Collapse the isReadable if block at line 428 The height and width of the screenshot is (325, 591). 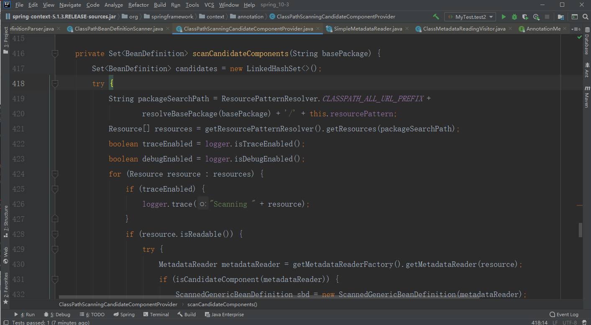point(54,234)
